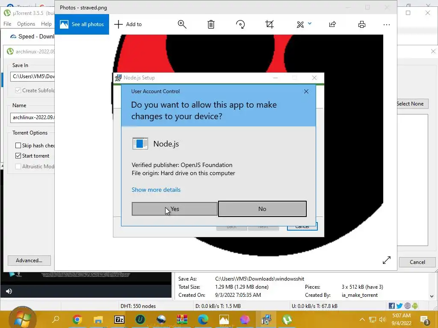Open the three-dots more menu in Photos
Viewport: 438px width, 328px height.
[387, 25]
